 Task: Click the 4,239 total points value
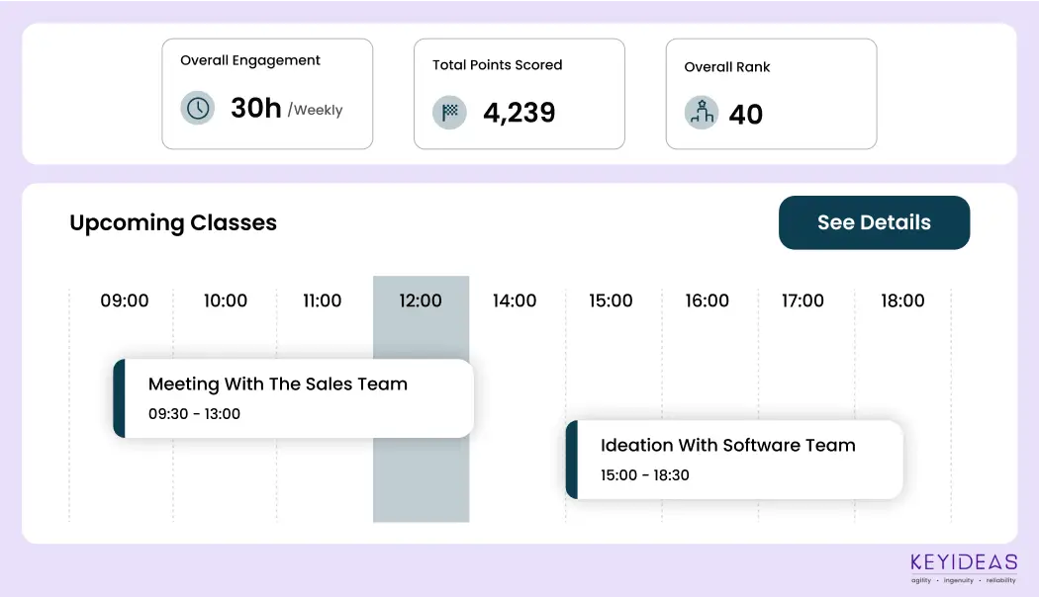tap(519, 113)
